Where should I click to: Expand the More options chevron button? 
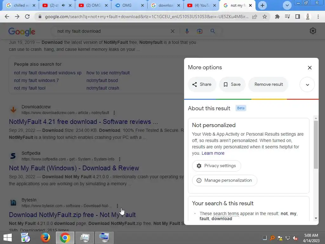pos(307,85)
